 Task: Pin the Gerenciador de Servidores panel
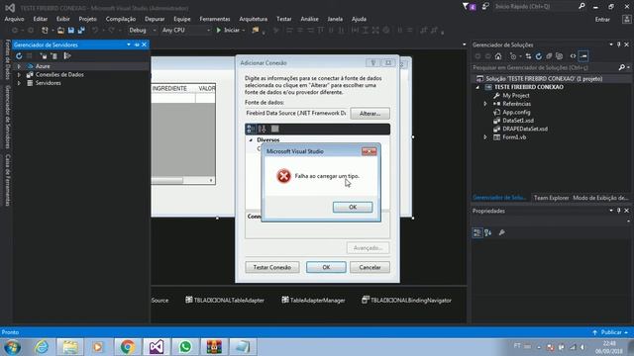click(x=137, y=44)
